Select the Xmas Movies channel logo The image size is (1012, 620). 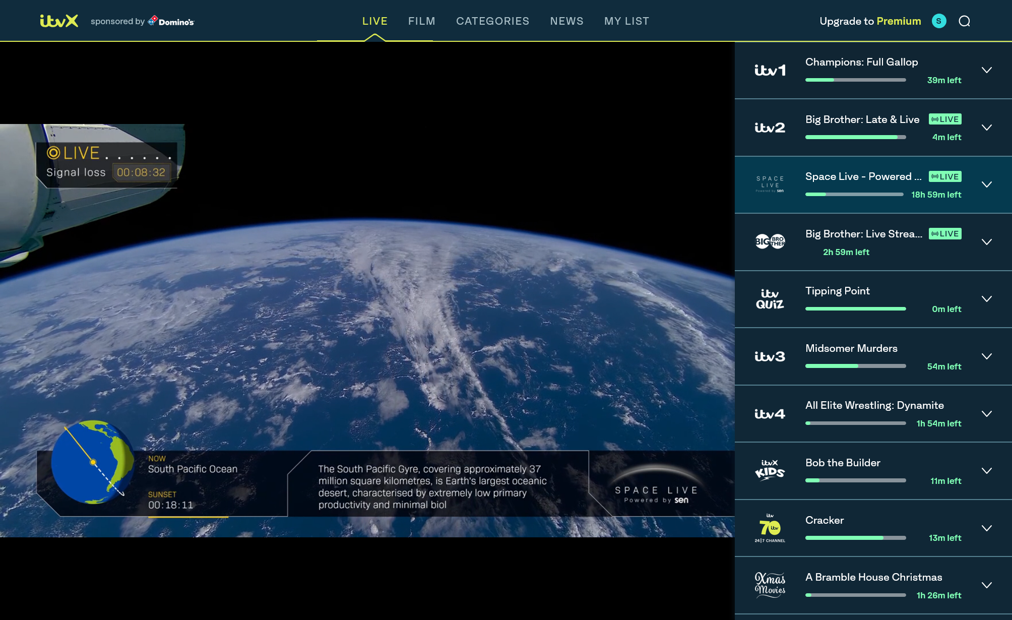tap(770, 585)
